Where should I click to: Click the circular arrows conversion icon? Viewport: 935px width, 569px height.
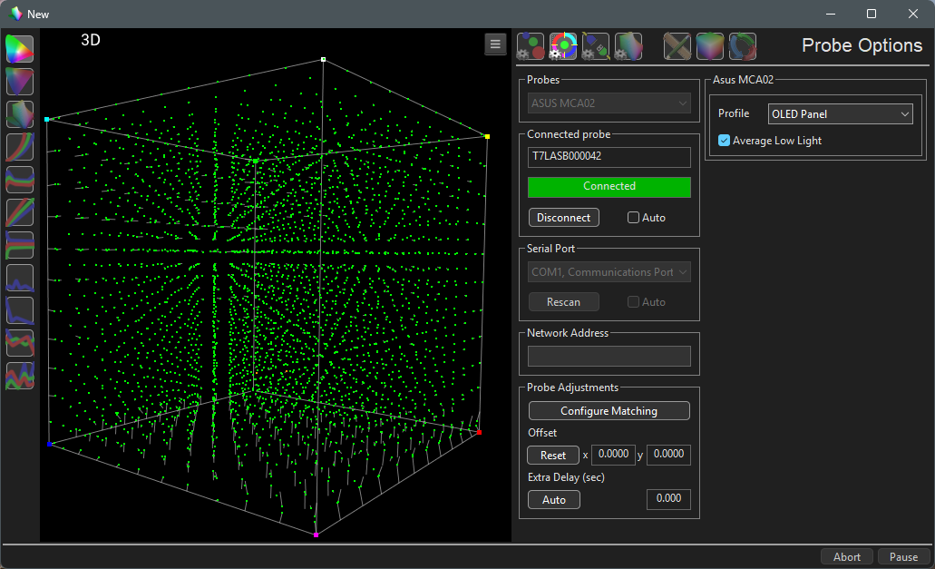[x=743, y=45]
